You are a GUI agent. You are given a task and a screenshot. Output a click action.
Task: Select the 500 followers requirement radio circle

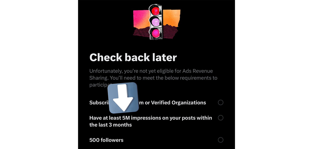click(221, 140)
